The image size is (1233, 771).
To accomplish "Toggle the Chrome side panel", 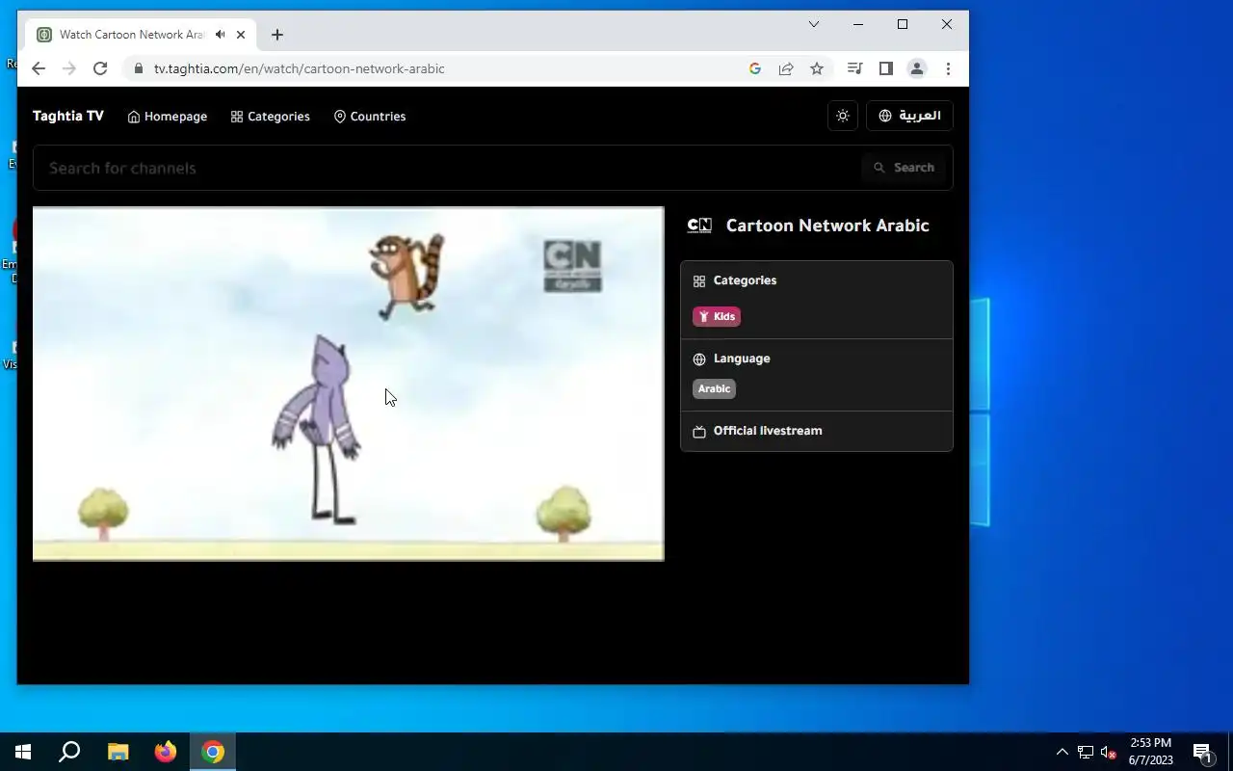I will 886,68.
